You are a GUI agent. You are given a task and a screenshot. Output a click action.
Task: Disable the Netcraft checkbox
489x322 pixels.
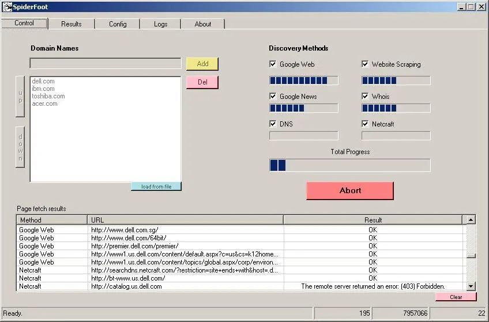[x=366, y=124]
